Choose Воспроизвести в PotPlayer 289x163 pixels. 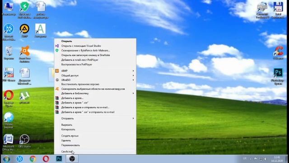[95, 64]
